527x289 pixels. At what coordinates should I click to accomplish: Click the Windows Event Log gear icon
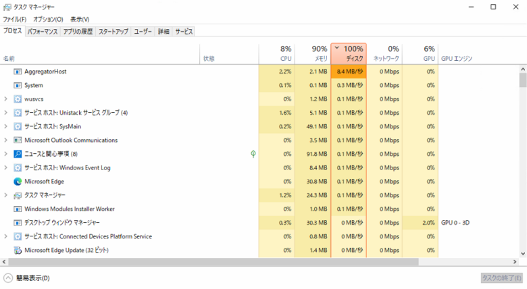18,167
